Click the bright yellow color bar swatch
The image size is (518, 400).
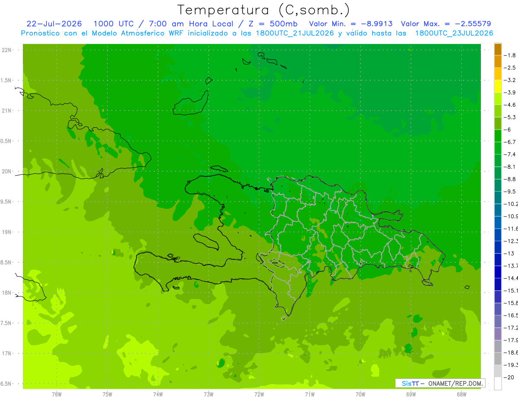(x=498, y=86)
